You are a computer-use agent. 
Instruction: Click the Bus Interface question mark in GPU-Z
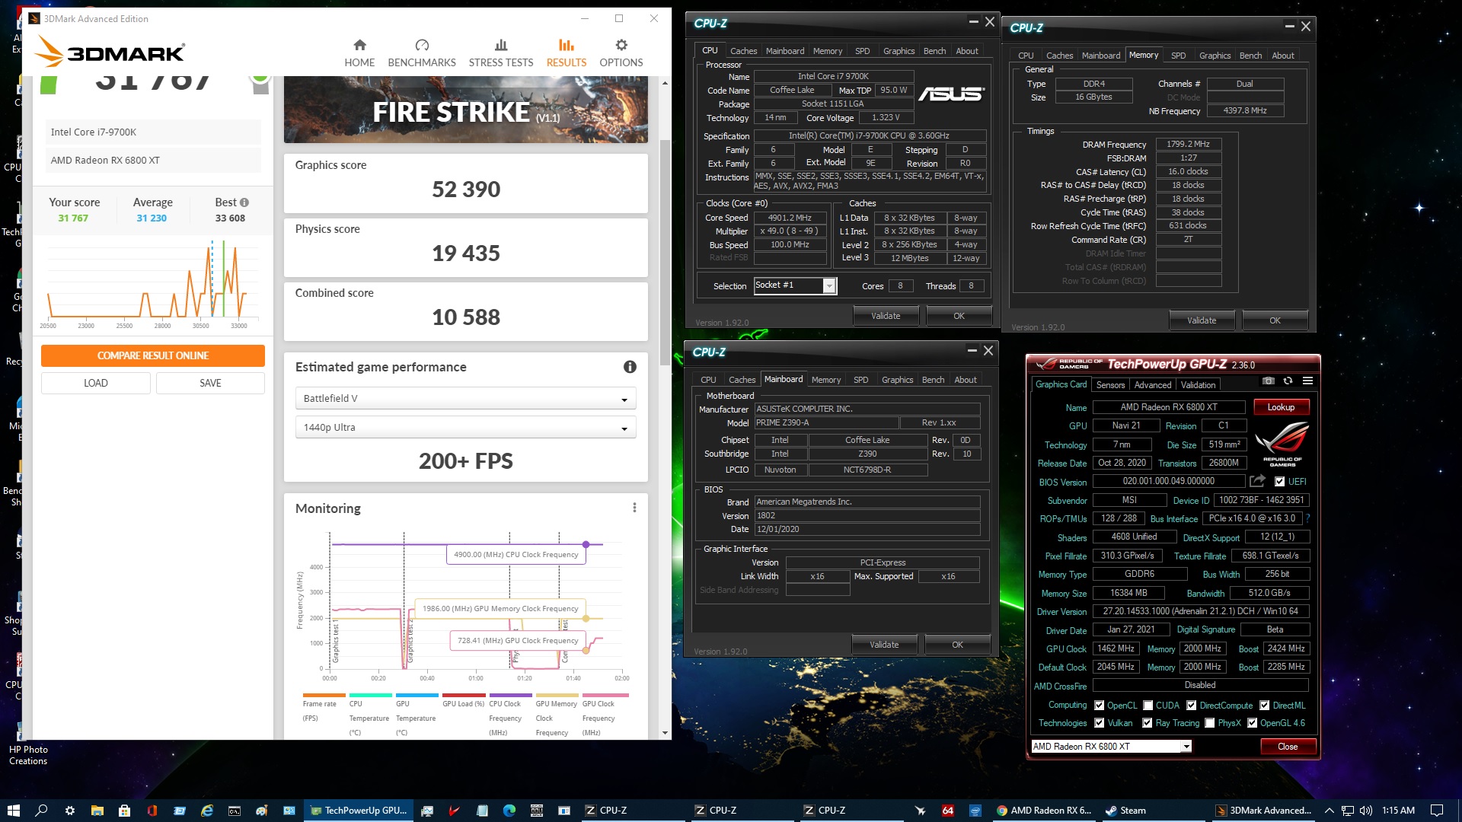[1307, 518]
